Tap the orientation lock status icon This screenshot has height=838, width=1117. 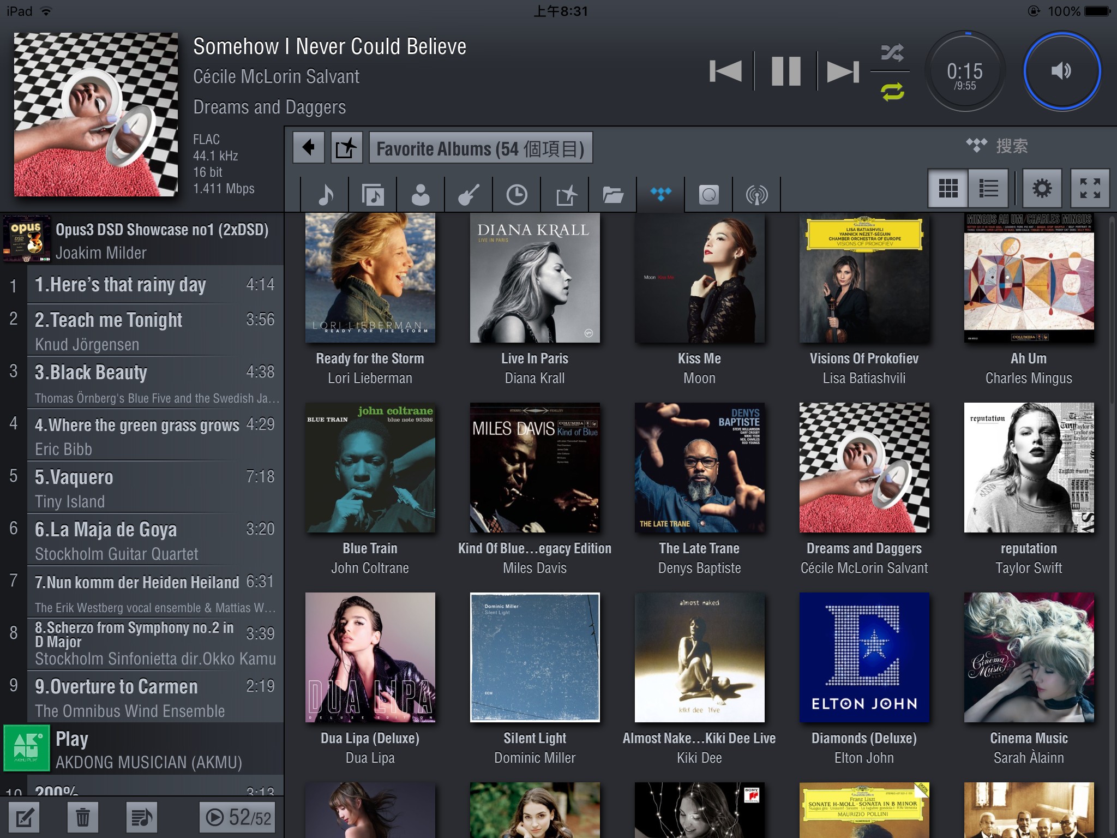(1034, 11)
